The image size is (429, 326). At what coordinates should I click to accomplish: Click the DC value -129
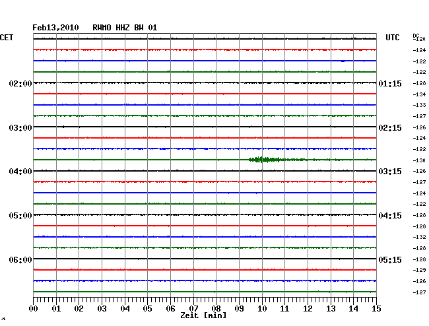click(419, 270)
